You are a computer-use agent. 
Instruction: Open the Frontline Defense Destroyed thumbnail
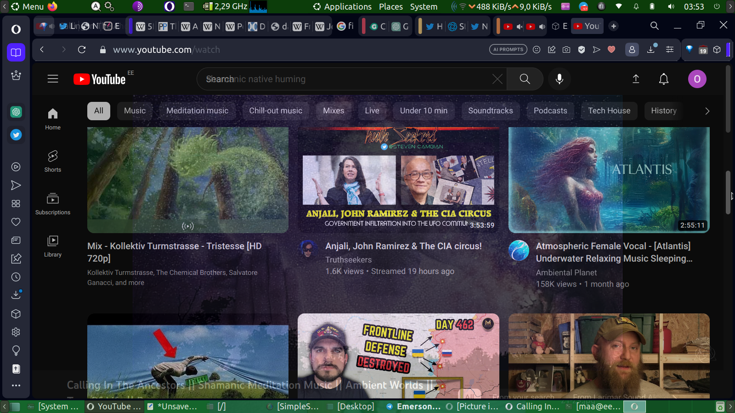pyautogui.click(x=398, y=356)
